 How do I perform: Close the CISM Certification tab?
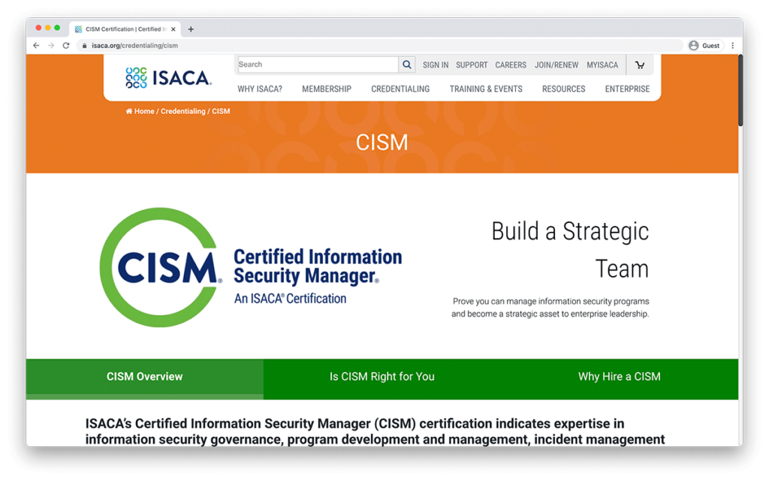pos(173,29)
